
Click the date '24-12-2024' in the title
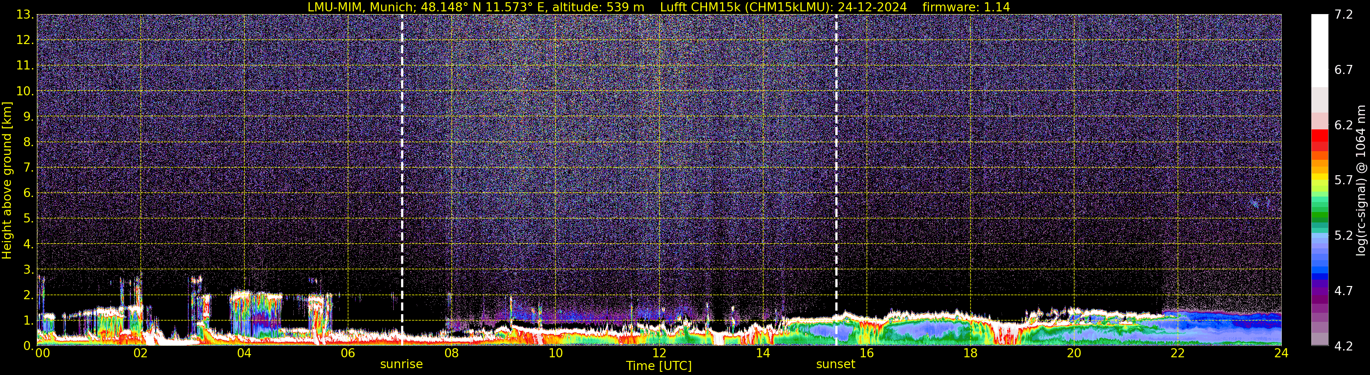[x=872, y=7]
